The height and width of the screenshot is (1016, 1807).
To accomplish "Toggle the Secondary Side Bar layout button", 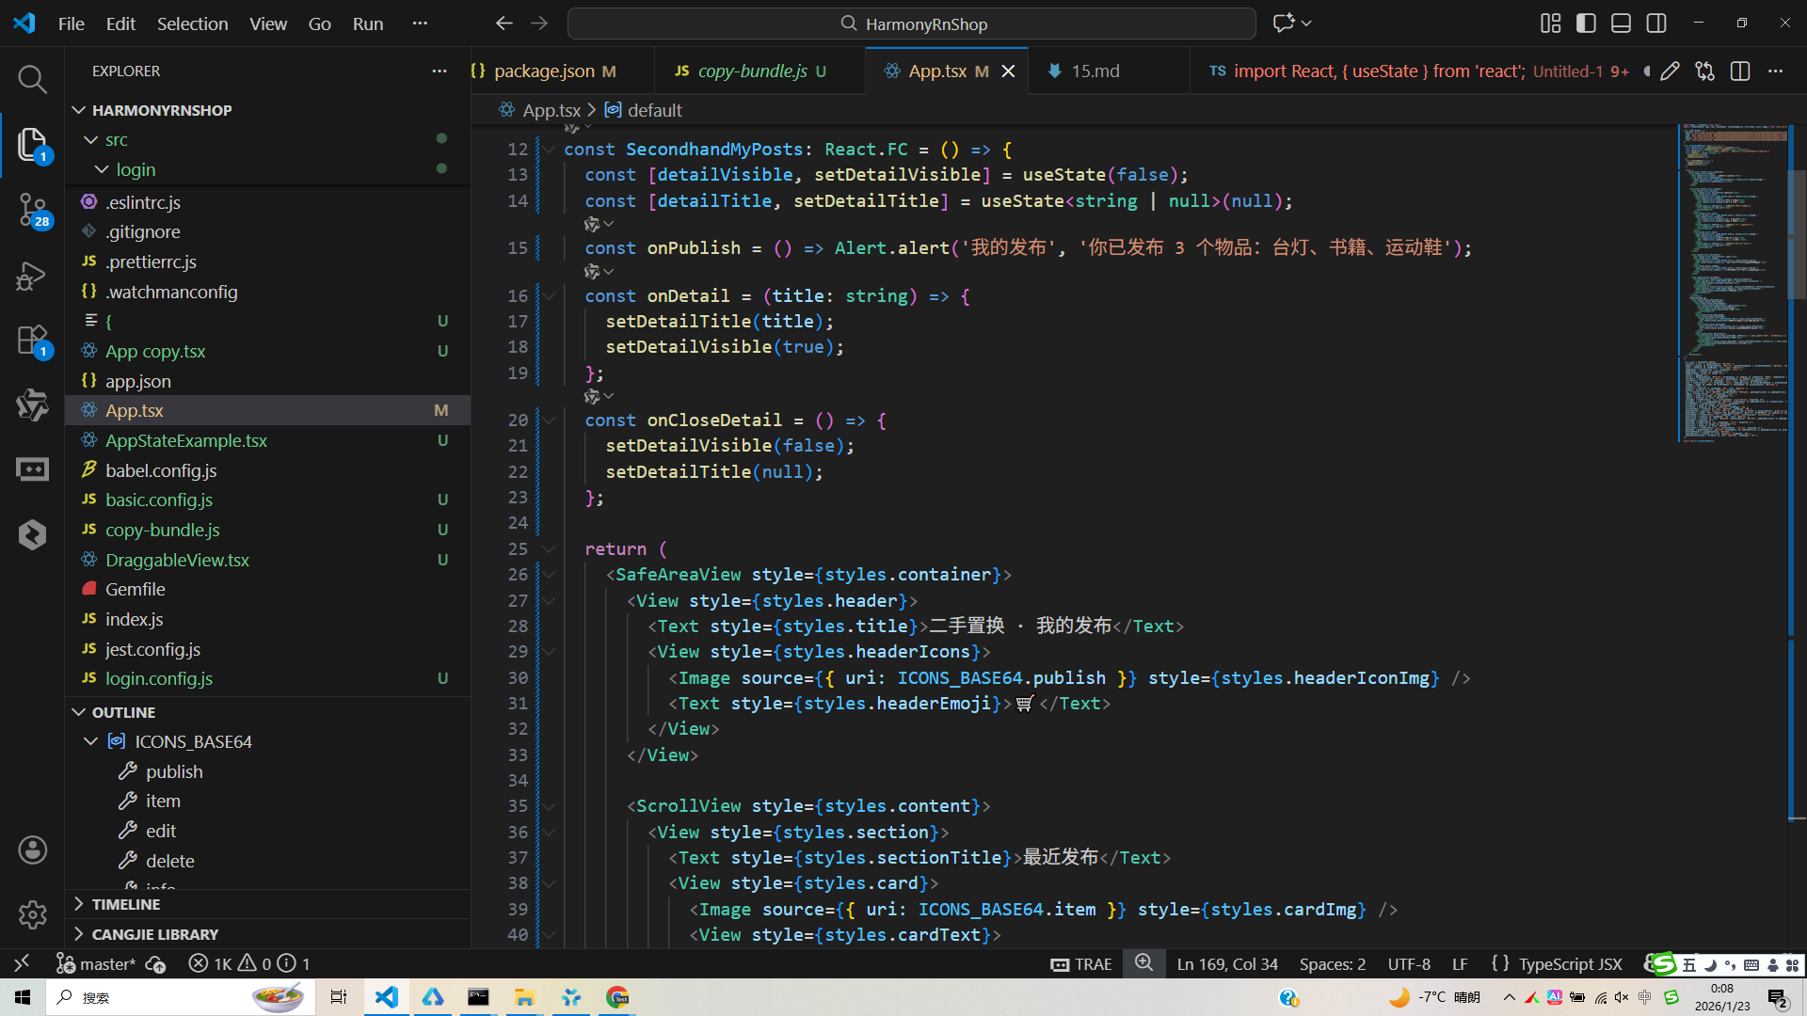I will pyautogui.click(x=1656, y=24).
